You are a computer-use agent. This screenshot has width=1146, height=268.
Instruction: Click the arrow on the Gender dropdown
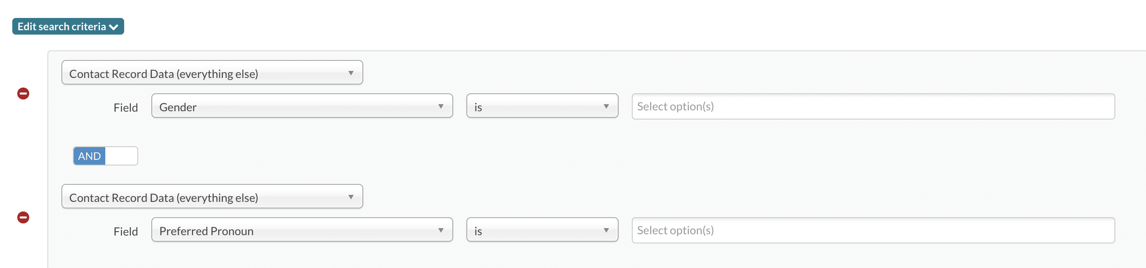click(440, 106)
